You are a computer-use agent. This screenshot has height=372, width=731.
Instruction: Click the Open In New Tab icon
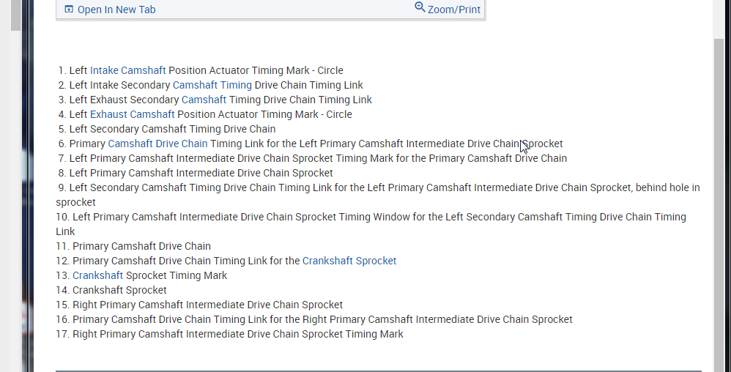(69, 10)
